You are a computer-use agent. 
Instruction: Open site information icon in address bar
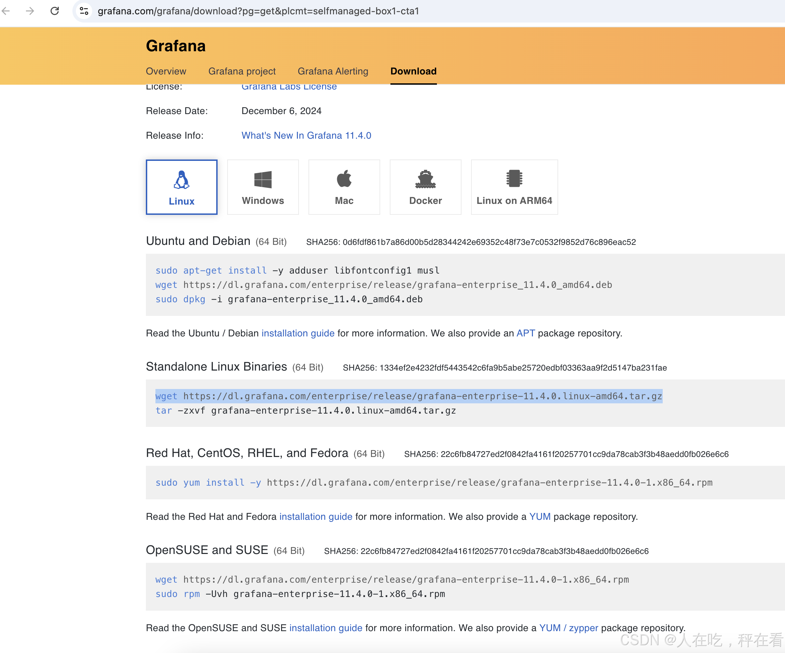(x=84, y=11)
